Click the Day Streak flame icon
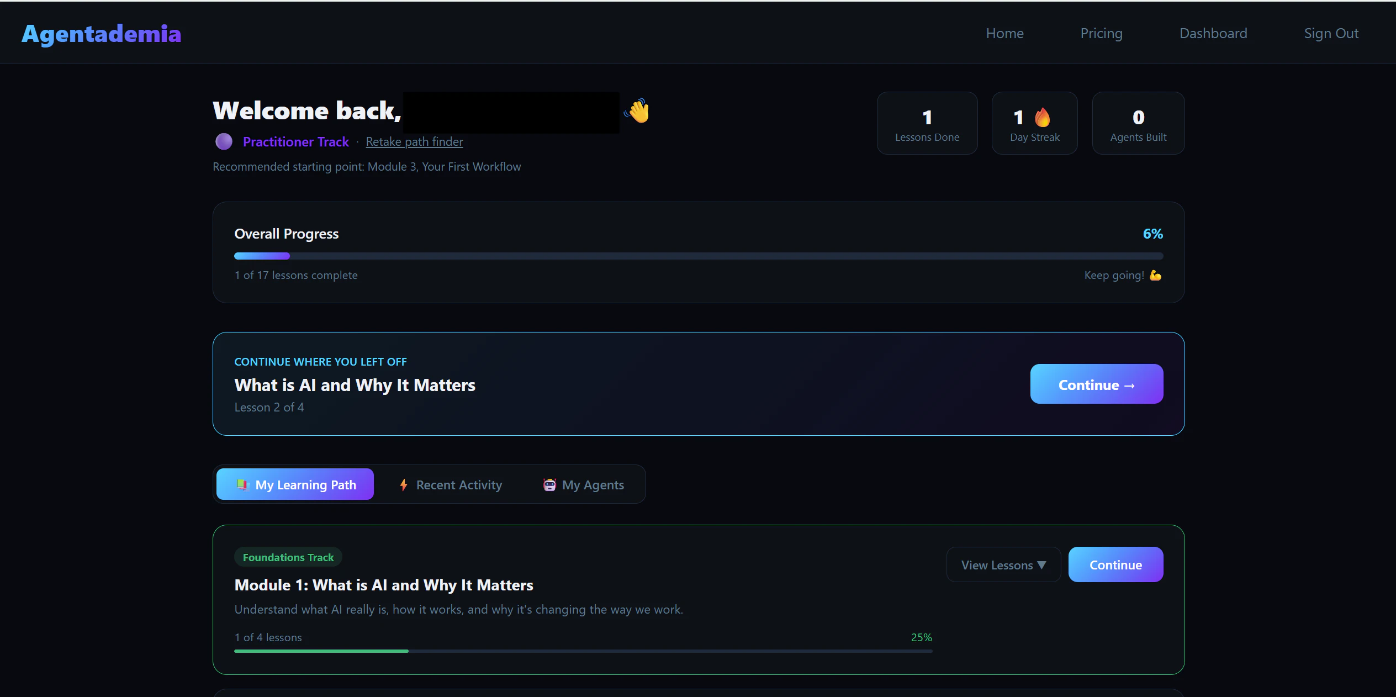The image size is (1396, 697). click(x=1042, y=117)
